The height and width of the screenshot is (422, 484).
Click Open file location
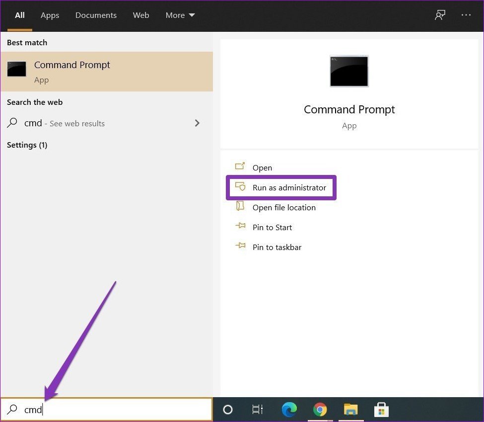tap(283, 207)
